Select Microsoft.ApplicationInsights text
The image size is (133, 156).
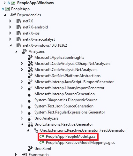(x=59, y=58)
